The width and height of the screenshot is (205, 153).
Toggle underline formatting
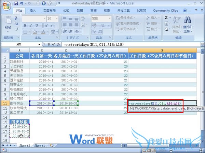tap(37, 26)
